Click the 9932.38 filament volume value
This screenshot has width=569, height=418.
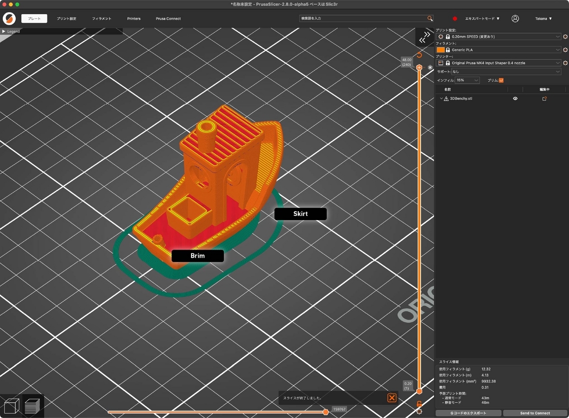(488, 381)
